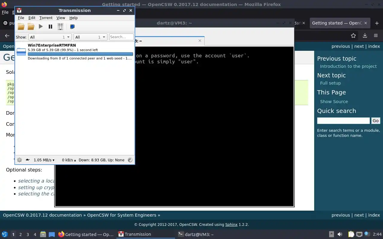
Task: Click the Down: 8.93 GB, Up: None statistic
Action: [101, 160]
